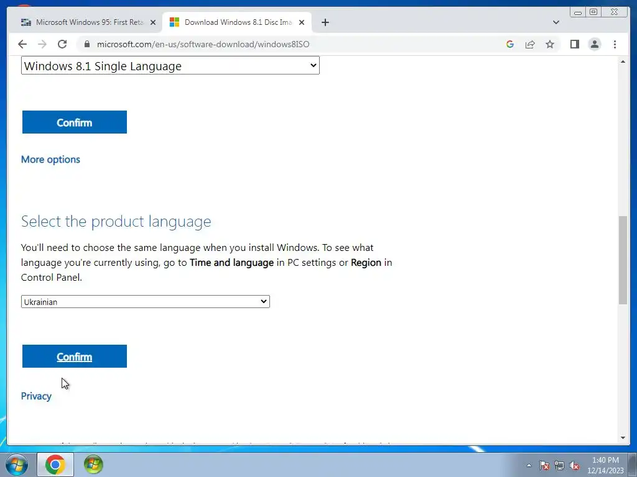637x477 pixels.
Task: Confirm the product language selection
Action: click(75, 357)
